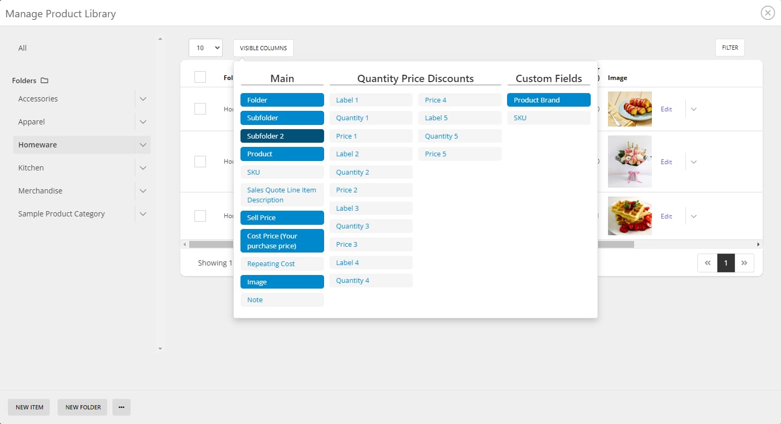Go to next page using the » arrow
The height and width of the screenshot is (424, 781).
click(744, 263)
